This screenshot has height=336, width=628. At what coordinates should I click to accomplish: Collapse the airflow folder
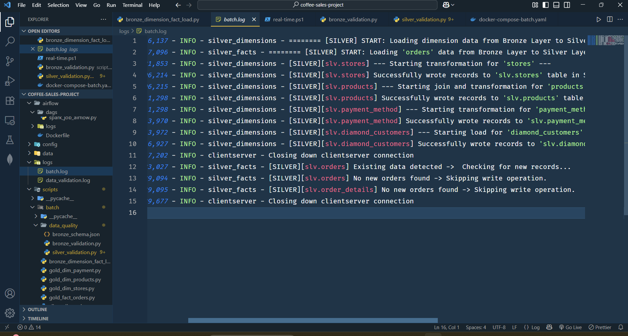tap(29, 103)
